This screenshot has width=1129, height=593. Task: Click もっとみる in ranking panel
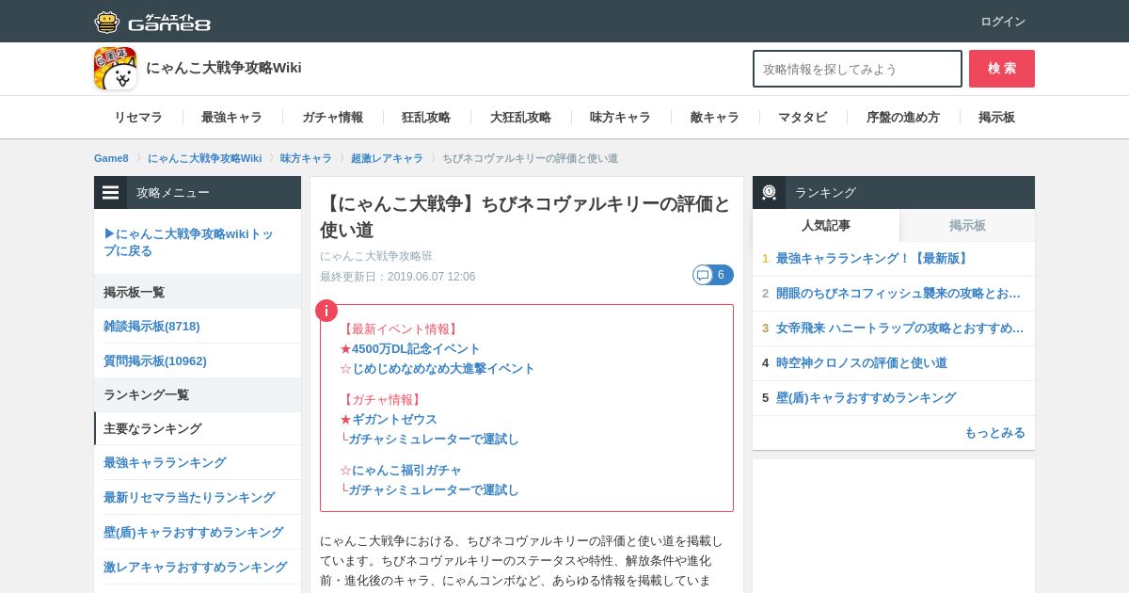tap(994, 432)
